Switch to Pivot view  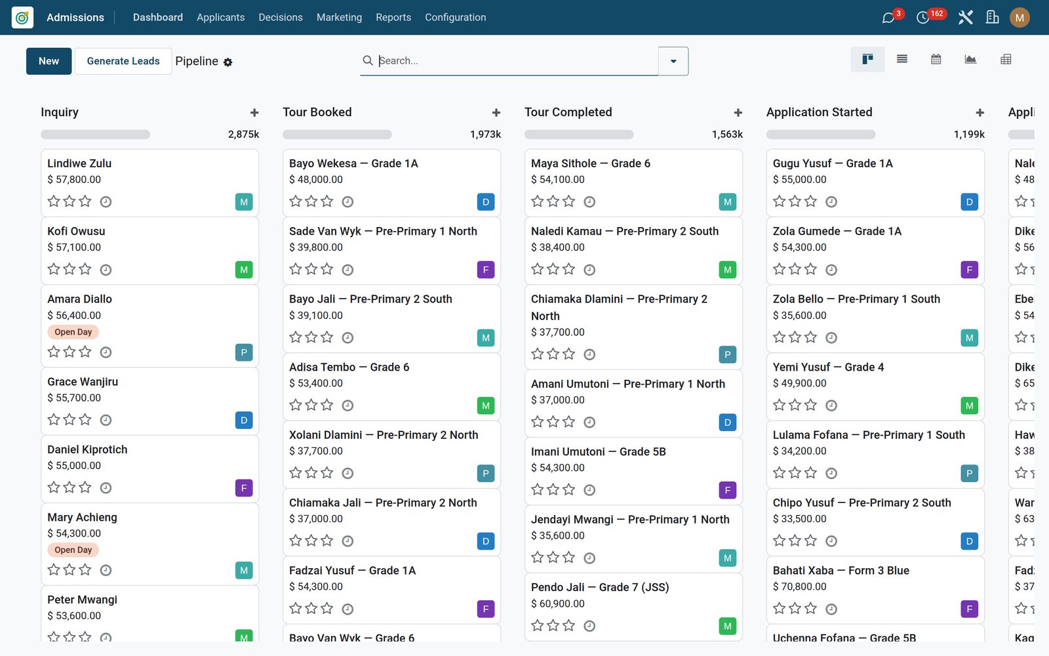click(x=1006, y=60)
